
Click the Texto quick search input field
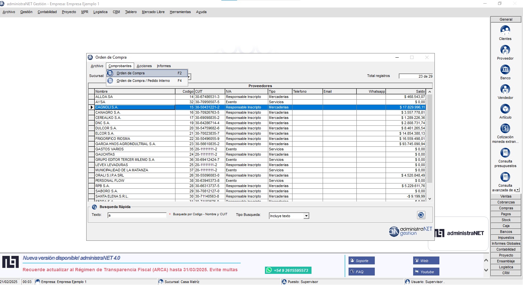tap(137, 215)
